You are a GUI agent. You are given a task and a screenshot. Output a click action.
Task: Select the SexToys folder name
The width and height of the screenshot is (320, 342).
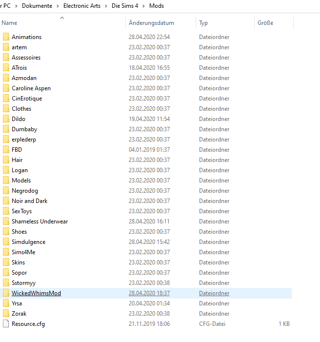click(21, 211)
